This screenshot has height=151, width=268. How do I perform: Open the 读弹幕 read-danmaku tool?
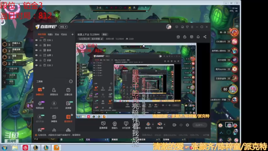(x=68, y=105)
